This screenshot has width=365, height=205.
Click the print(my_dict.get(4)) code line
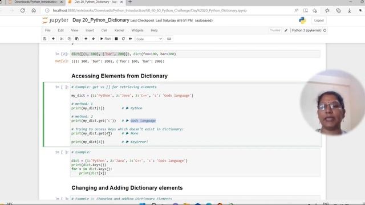[91, 133]
